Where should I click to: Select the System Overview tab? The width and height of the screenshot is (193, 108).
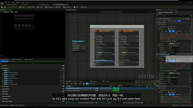coord(71,10)
